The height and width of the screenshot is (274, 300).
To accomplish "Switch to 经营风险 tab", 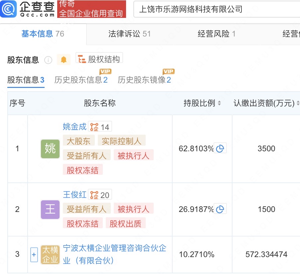I will [217, 34].
